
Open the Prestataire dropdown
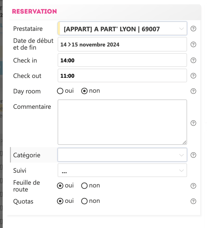[122, 29]
